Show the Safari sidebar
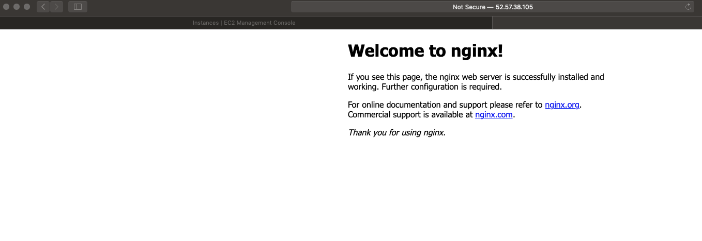Screen dimensions: 702x241 pyautogui.click(x=78, y=7)
